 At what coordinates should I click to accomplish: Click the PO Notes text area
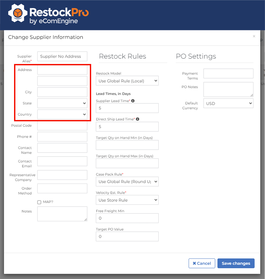tap(228, 89)
